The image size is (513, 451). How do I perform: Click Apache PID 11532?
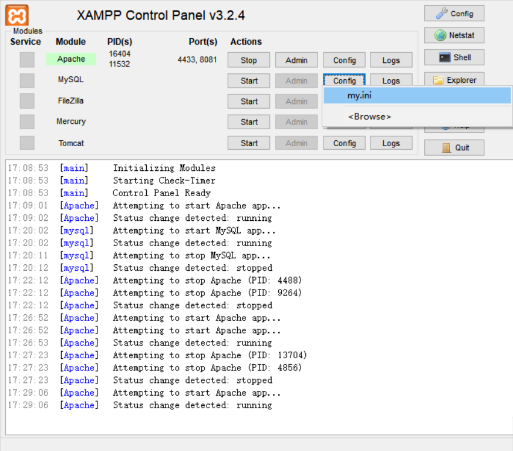119,64
